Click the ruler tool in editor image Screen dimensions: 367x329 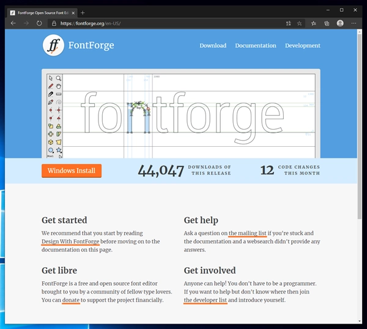click(x=59, y=94)
